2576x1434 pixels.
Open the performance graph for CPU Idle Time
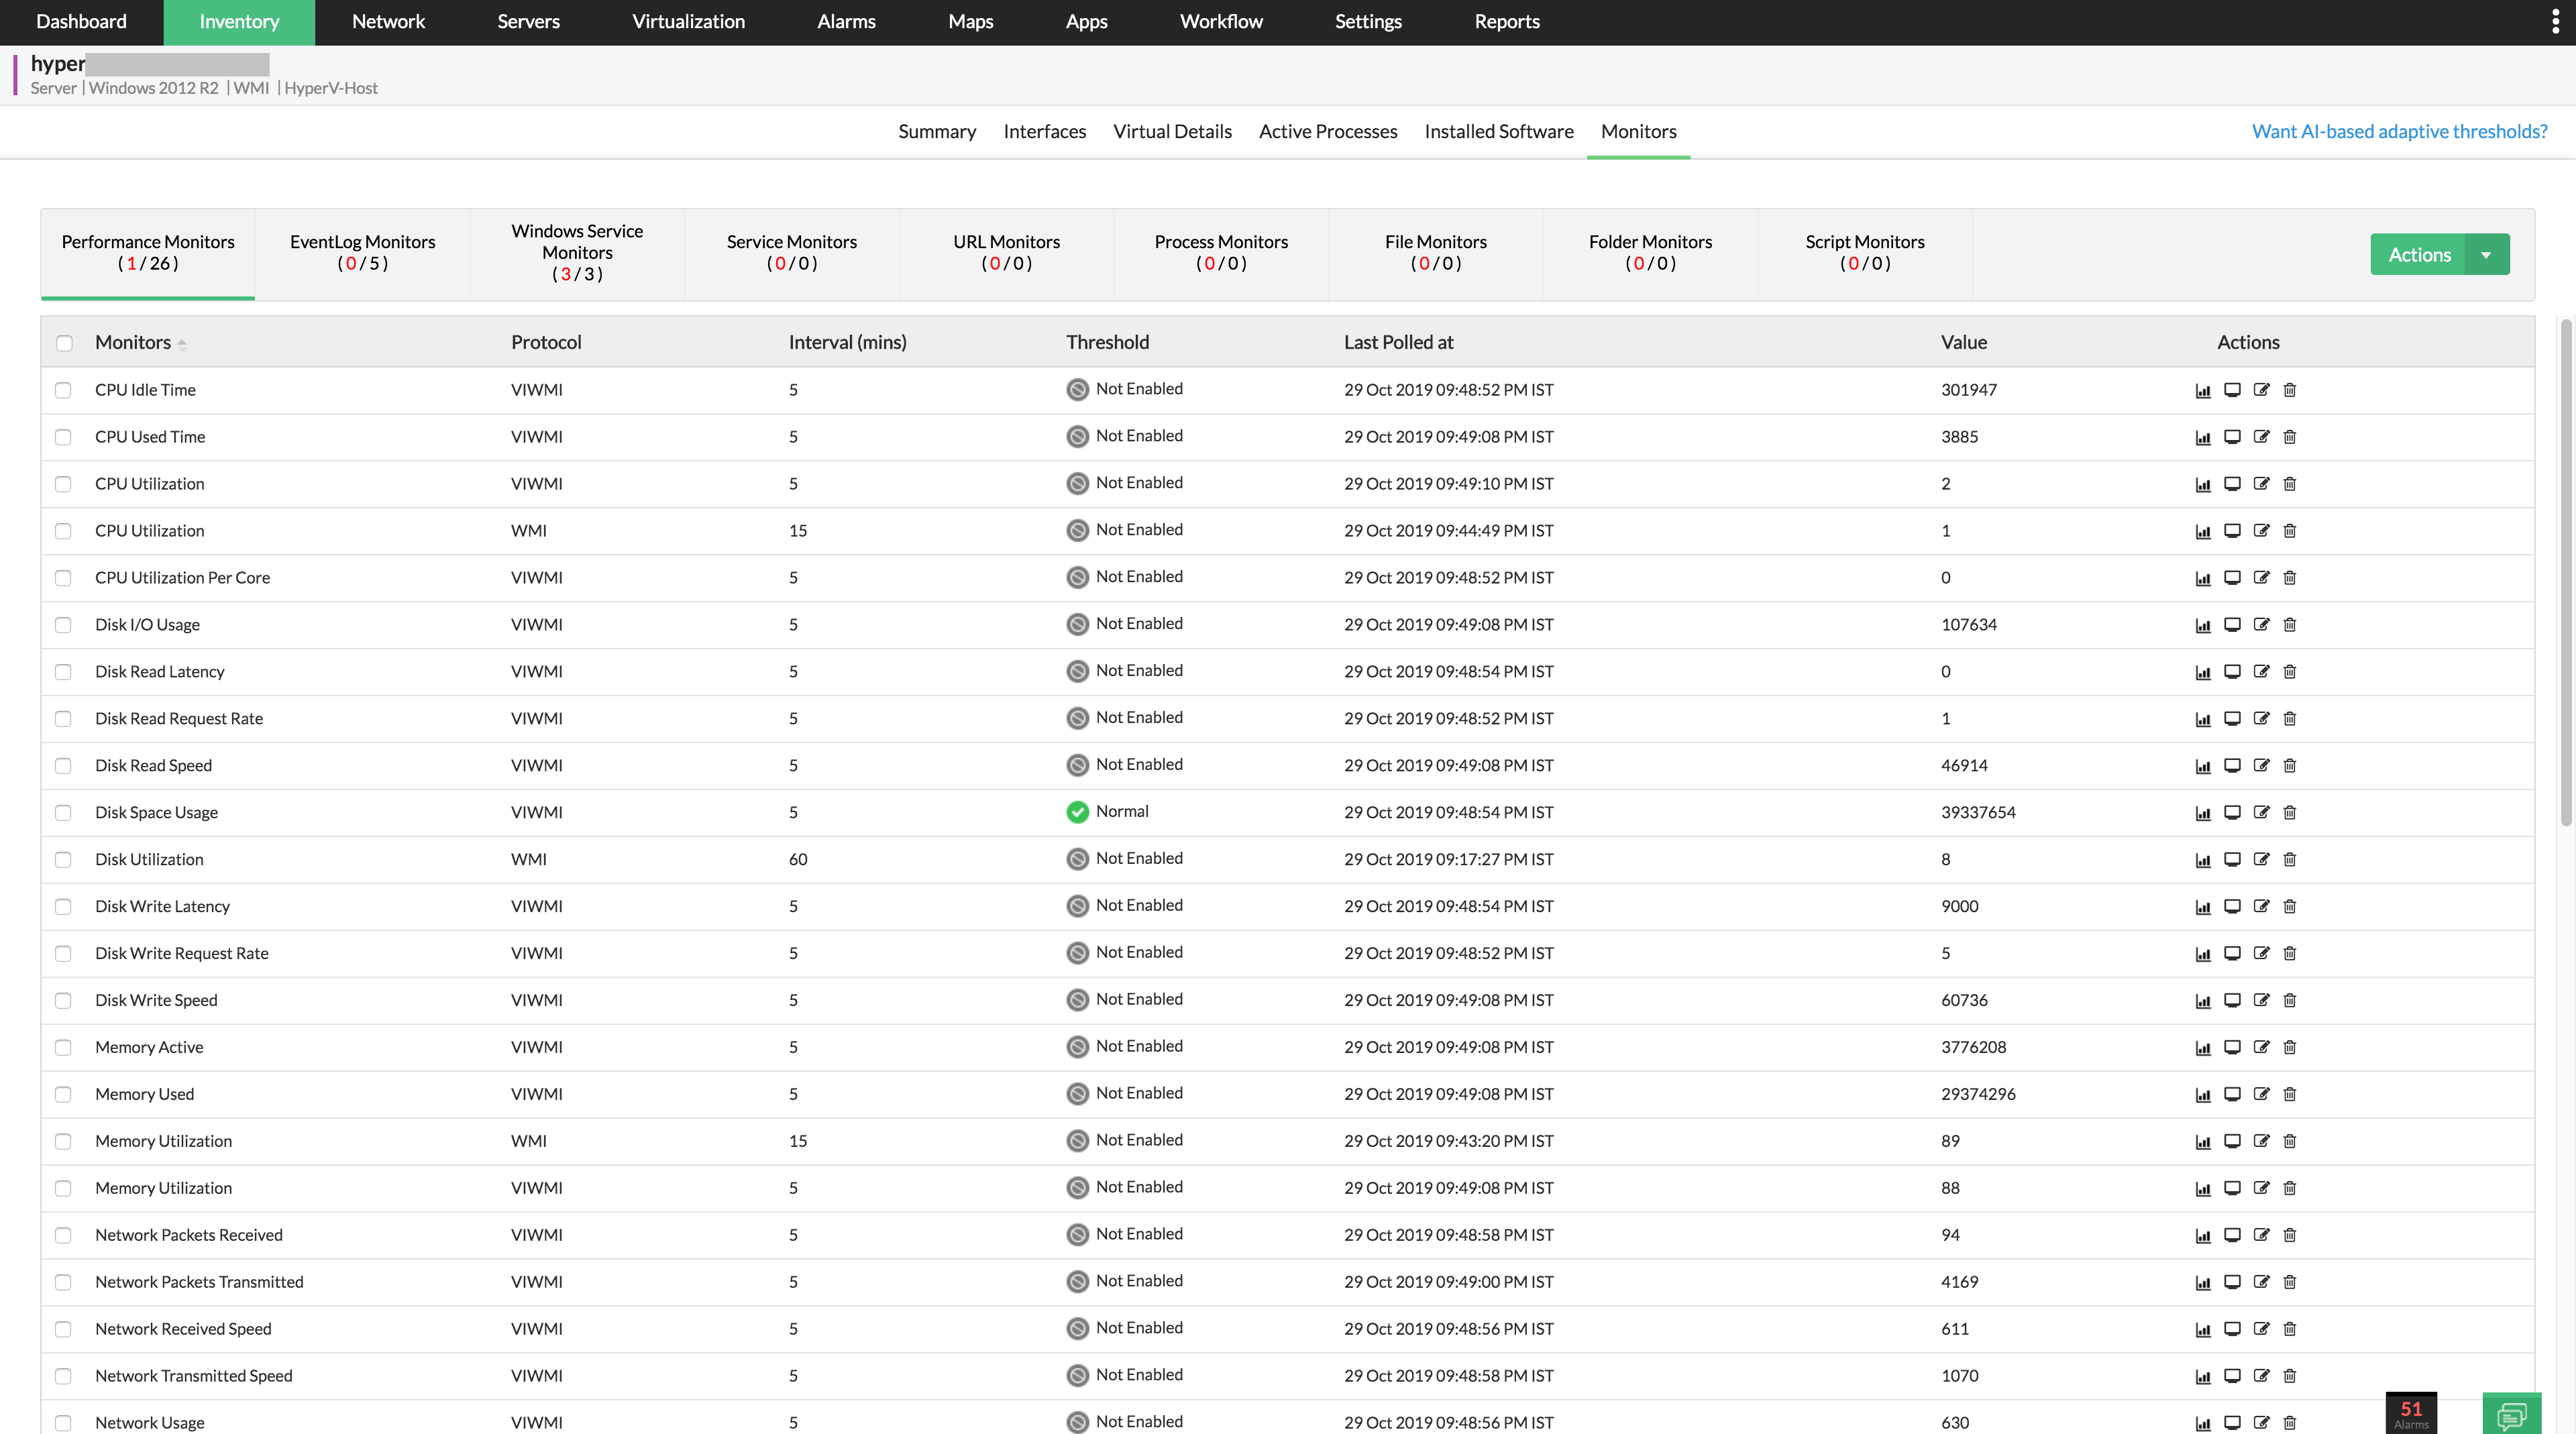(2203, 390)
